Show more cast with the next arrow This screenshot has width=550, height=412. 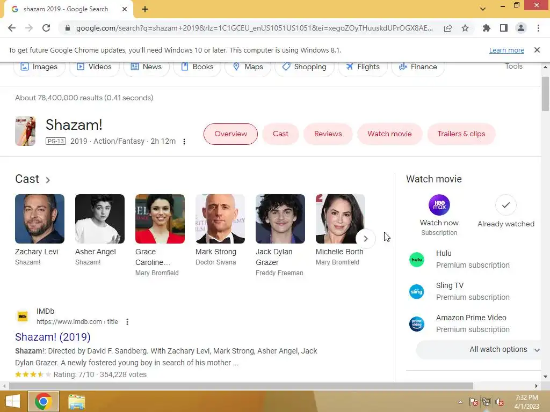point(365,239)
